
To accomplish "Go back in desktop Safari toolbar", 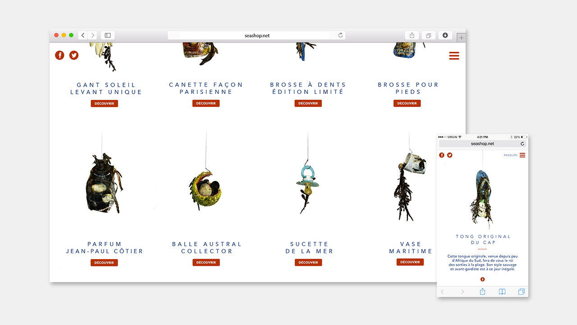I will (x=83, y=35).
